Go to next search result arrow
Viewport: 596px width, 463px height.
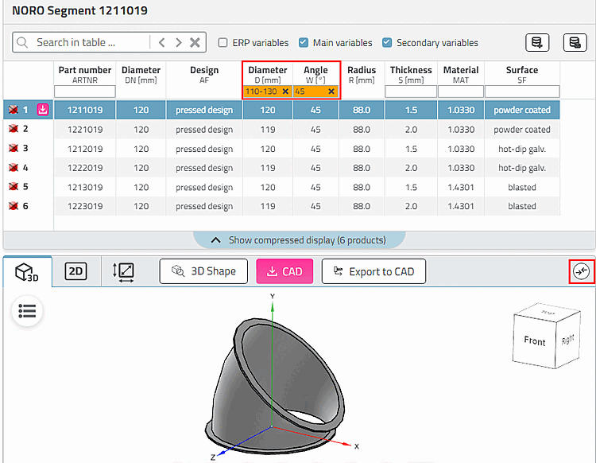coord(178,42)
